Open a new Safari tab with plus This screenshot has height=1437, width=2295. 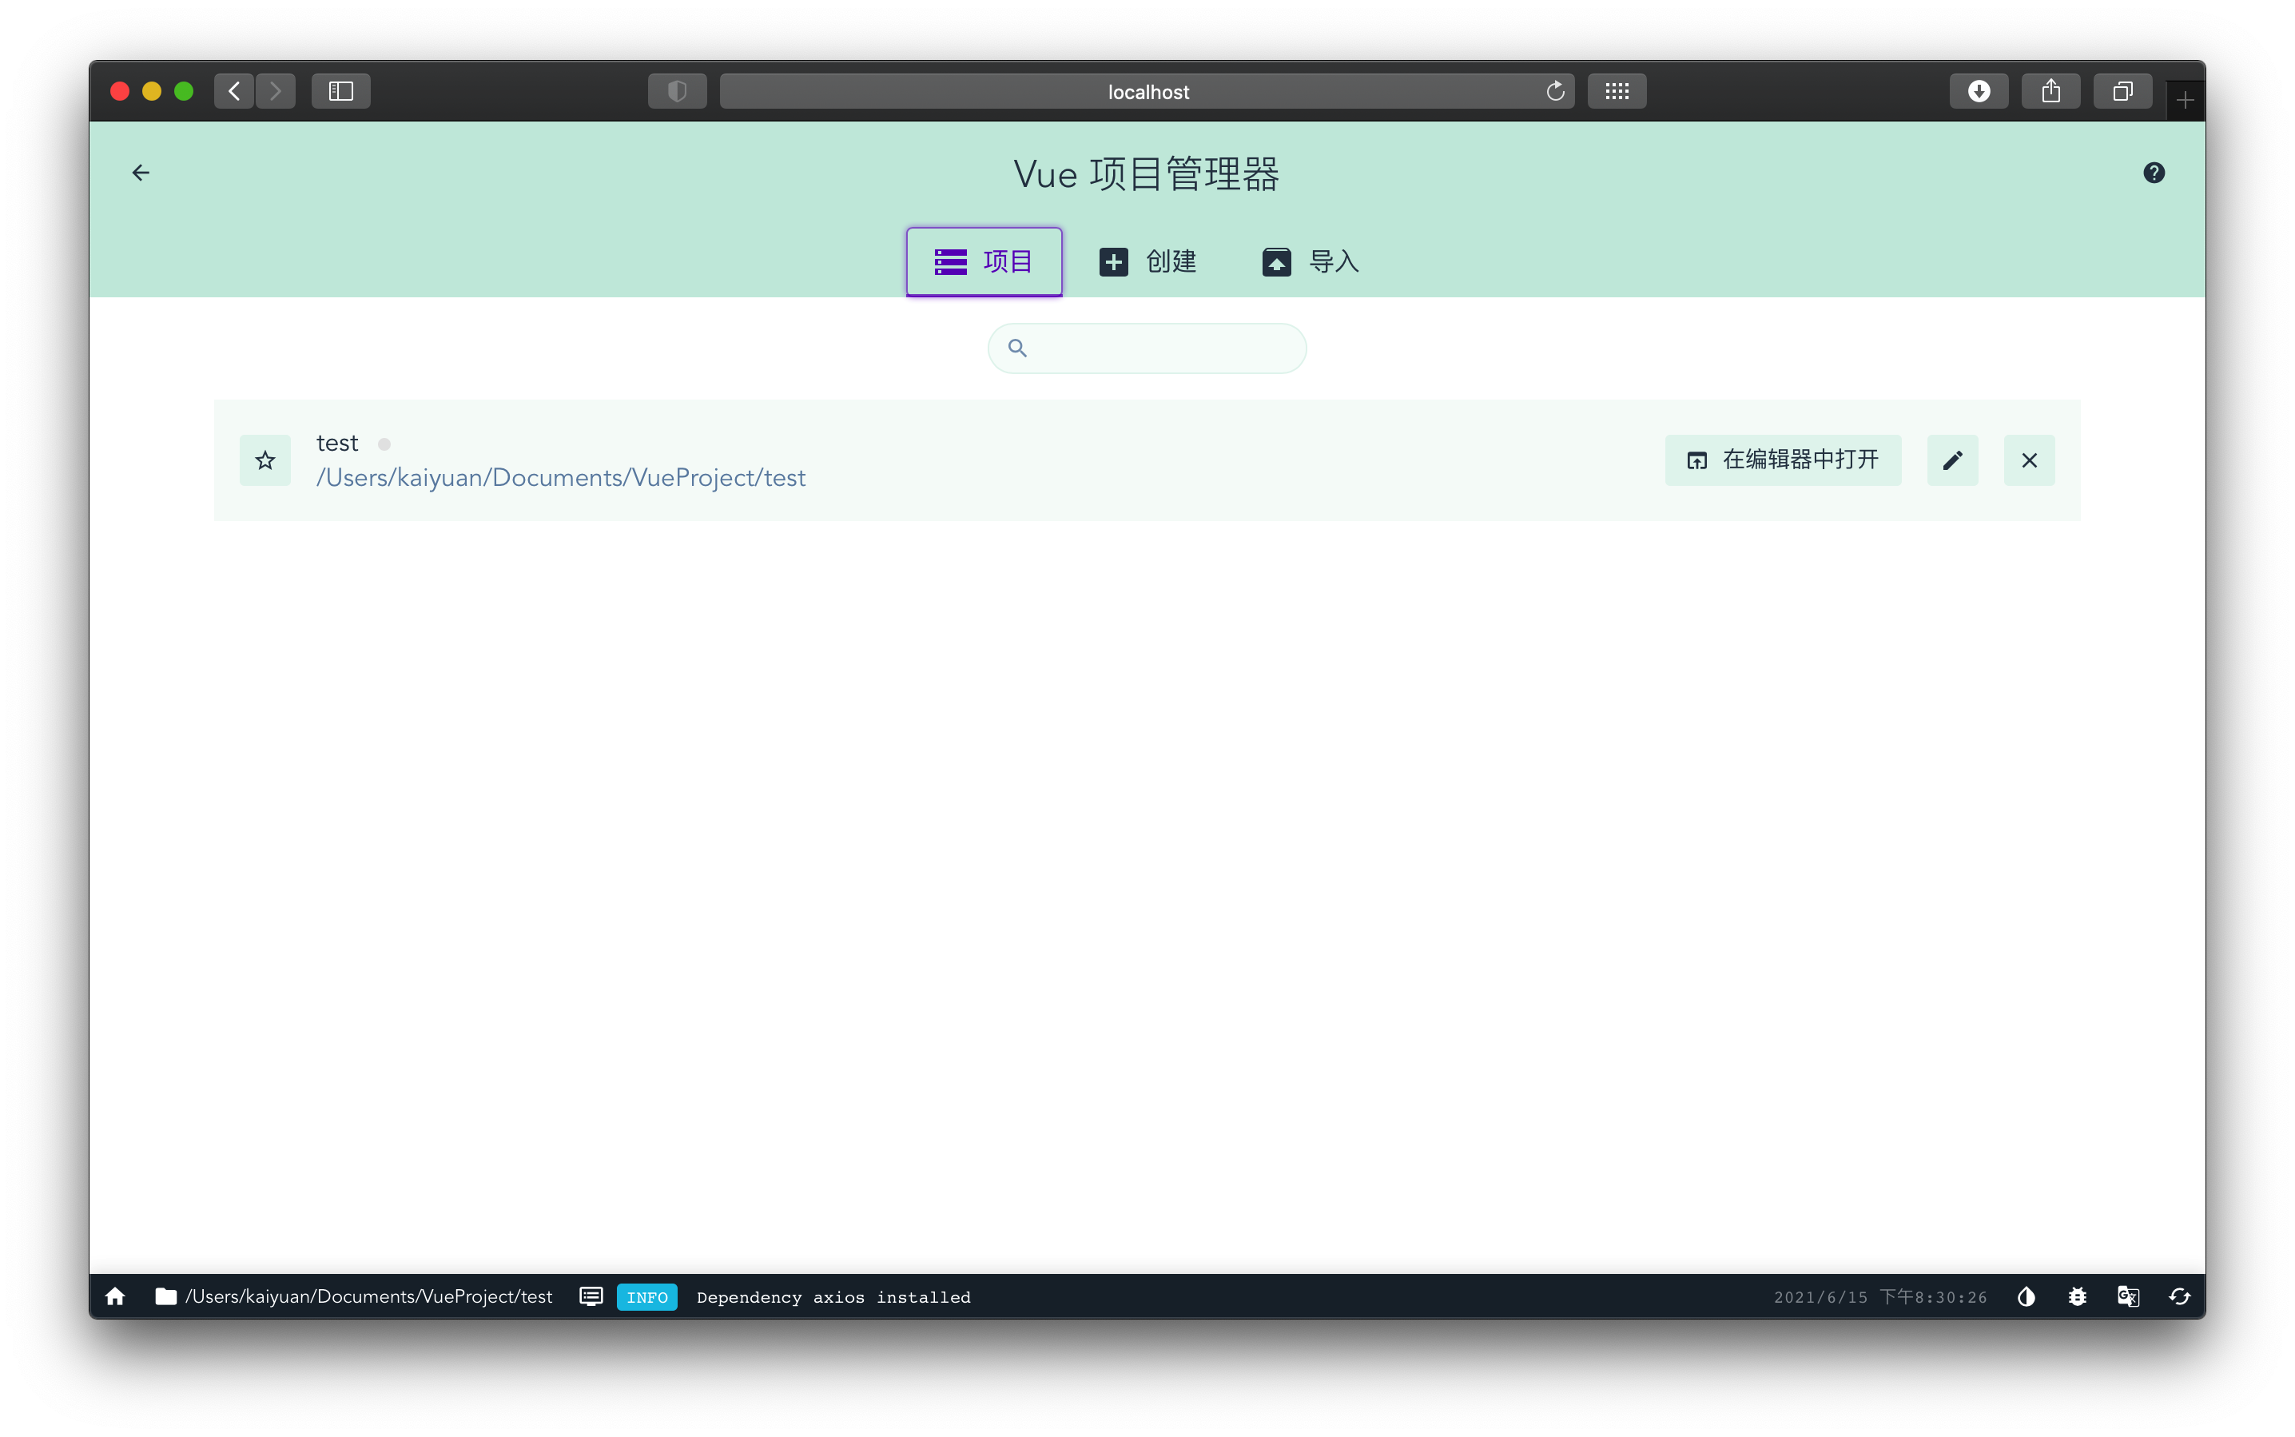2185,100
